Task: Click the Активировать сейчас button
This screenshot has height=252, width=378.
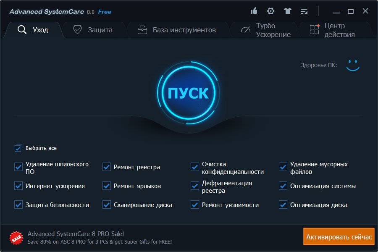Action: [339, 237]
